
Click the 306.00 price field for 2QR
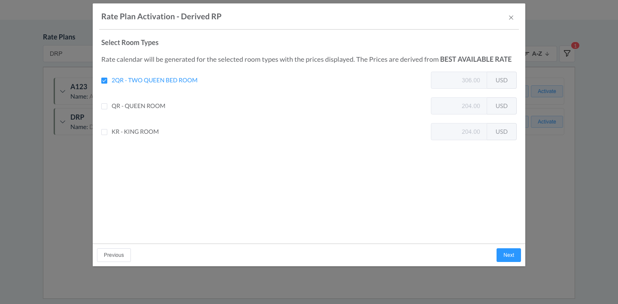(x=459, y=80)
